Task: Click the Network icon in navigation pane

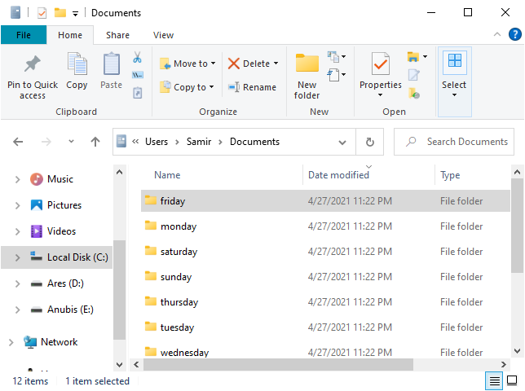Action: point(30,342)
